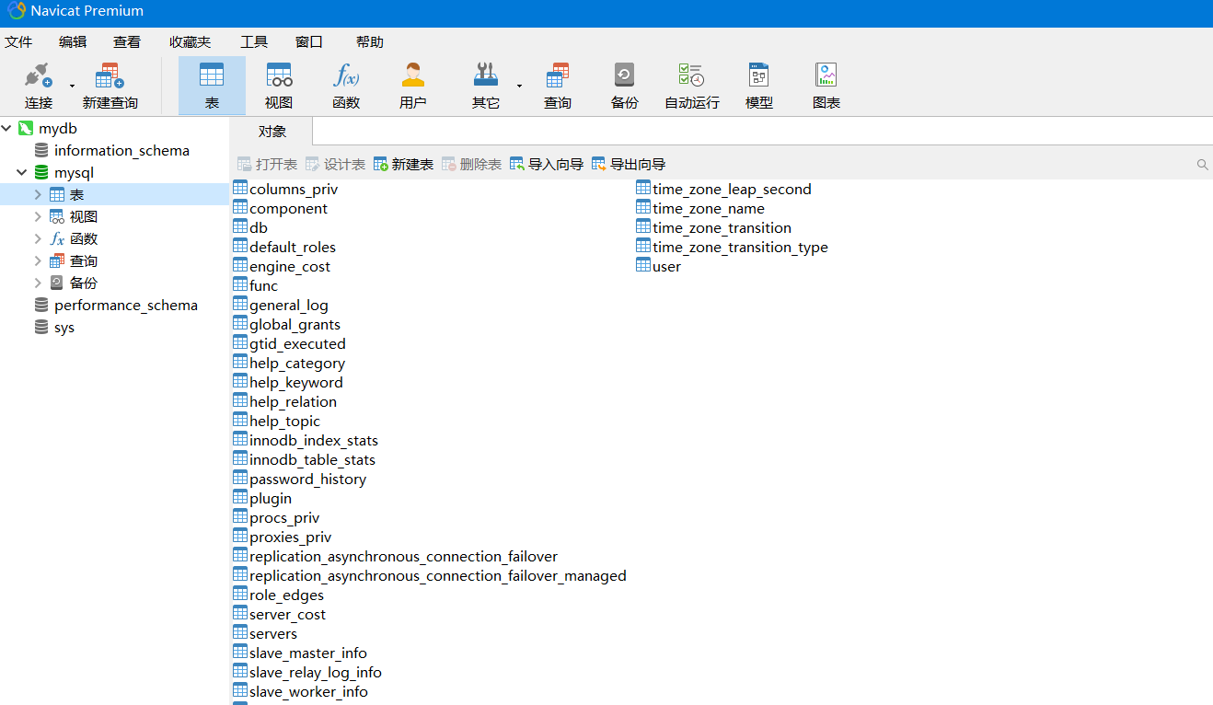Viewport: 1213px width, 705px height.
Task: Select the slave_master_info table
Action: click(308, 653)
